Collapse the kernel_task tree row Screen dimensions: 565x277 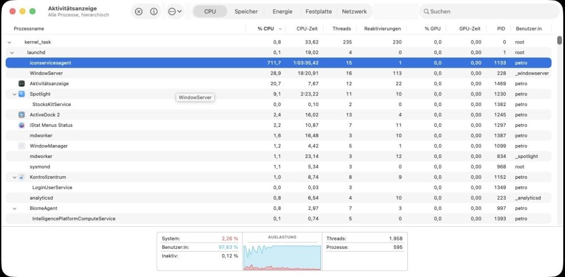[x=10, y=42]
